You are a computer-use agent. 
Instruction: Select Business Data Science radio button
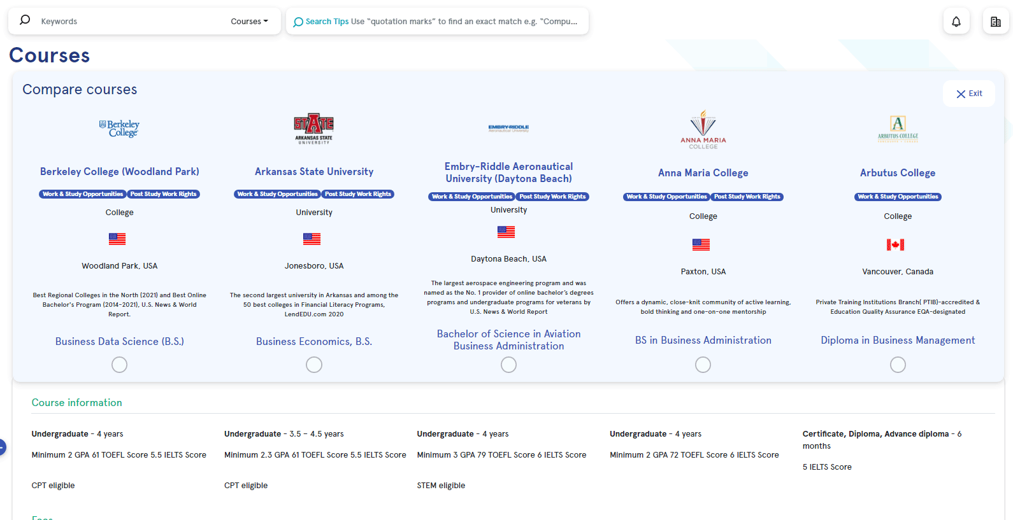pyautogui.click(x=119, y=365)
